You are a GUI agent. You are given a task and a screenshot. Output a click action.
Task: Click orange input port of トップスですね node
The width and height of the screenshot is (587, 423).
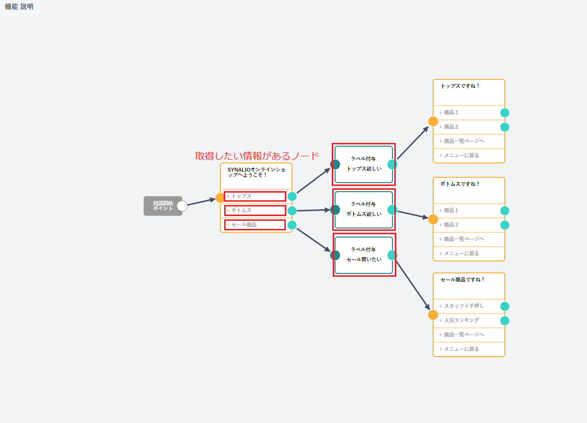point(433,121)
